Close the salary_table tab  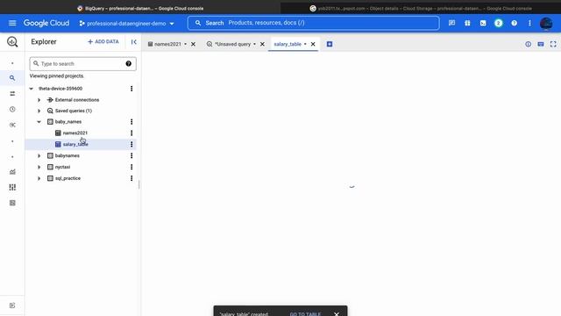[313, 44]
